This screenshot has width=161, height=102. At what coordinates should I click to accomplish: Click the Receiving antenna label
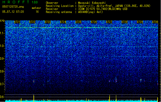point(59,12)
